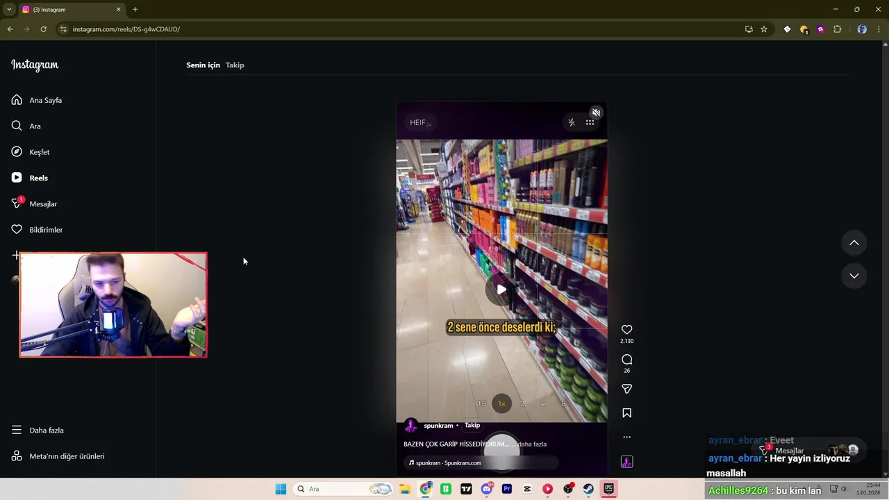The image size is (889, 500).
Task: Go back in Chrome
Action: pos(10,29)
